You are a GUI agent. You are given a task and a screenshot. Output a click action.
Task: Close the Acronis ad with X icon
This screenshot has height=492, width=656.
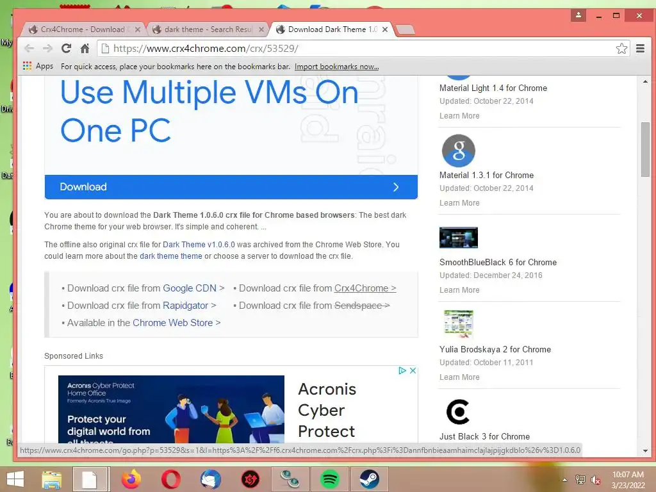tap(413, 371)
